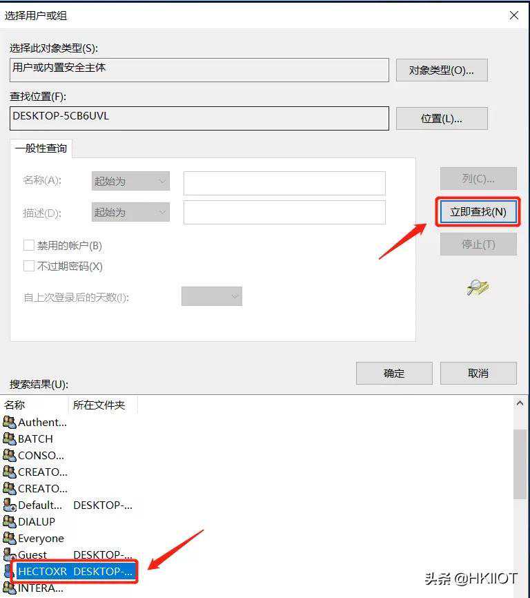Toggle the 不过期密码(X) checkbox

[x=28, y=265]
